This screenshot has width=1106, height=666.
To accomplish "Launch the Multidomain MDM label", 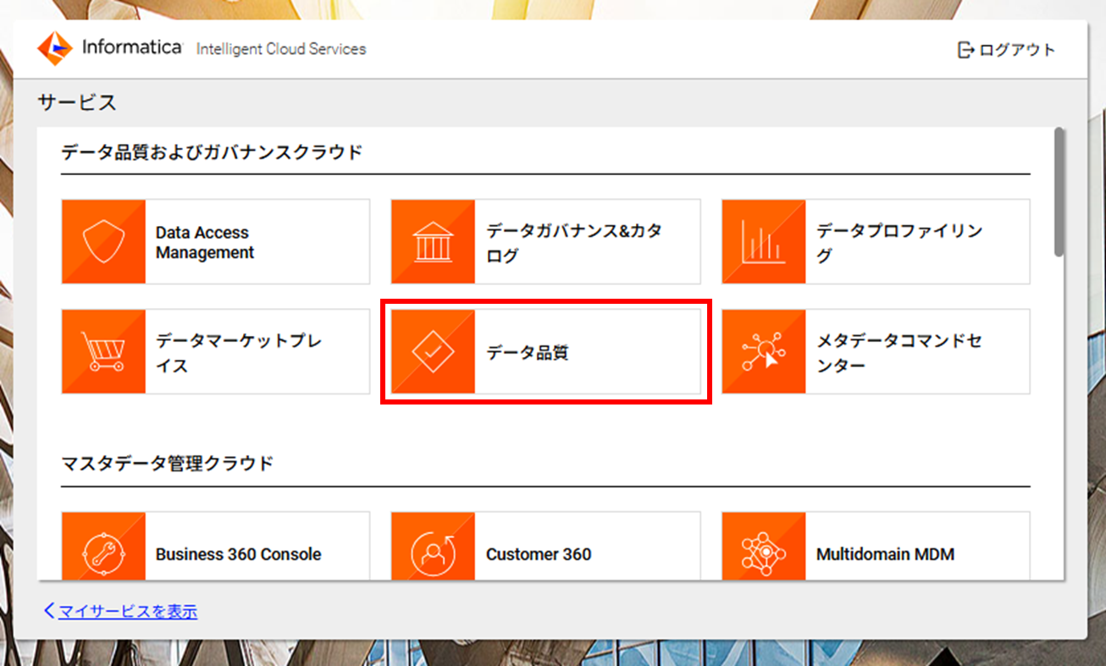I will [x=885, y=554].
